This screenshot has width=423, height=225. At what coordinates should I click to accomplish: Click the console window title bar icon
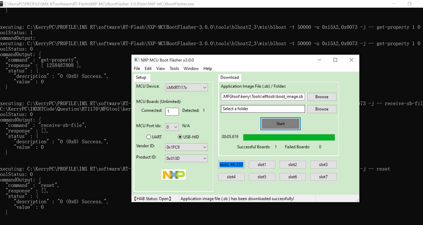(x=1, y=4)
